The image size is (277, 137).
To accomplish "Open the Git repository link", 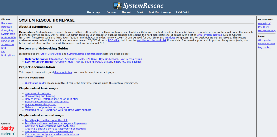I will coord(265,40).
